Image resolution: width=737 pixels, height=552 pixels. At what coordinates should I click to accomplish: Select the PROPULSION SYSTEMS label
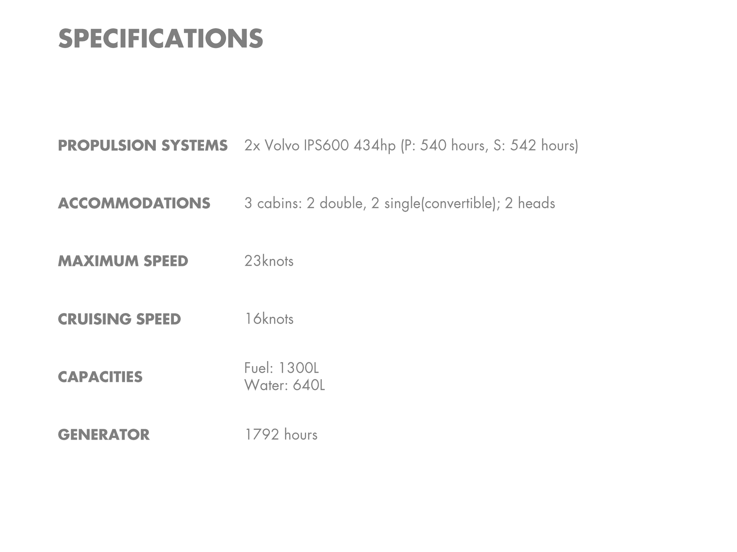[143, 146]
